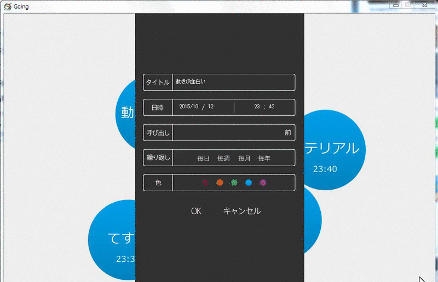Confirm with the OK button
Viewport: 438px width, 282px height.
[x=196, y=211]
